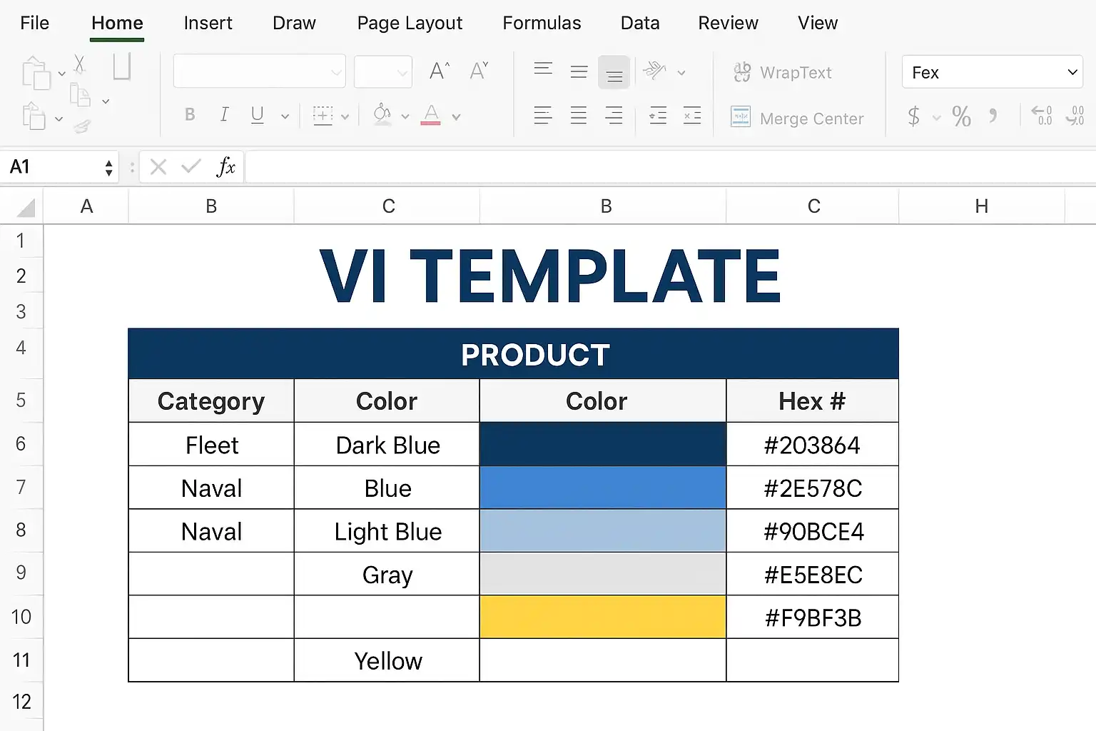Toggle Underline formatting button
1096x731 pixels.
tap(258, 115)
